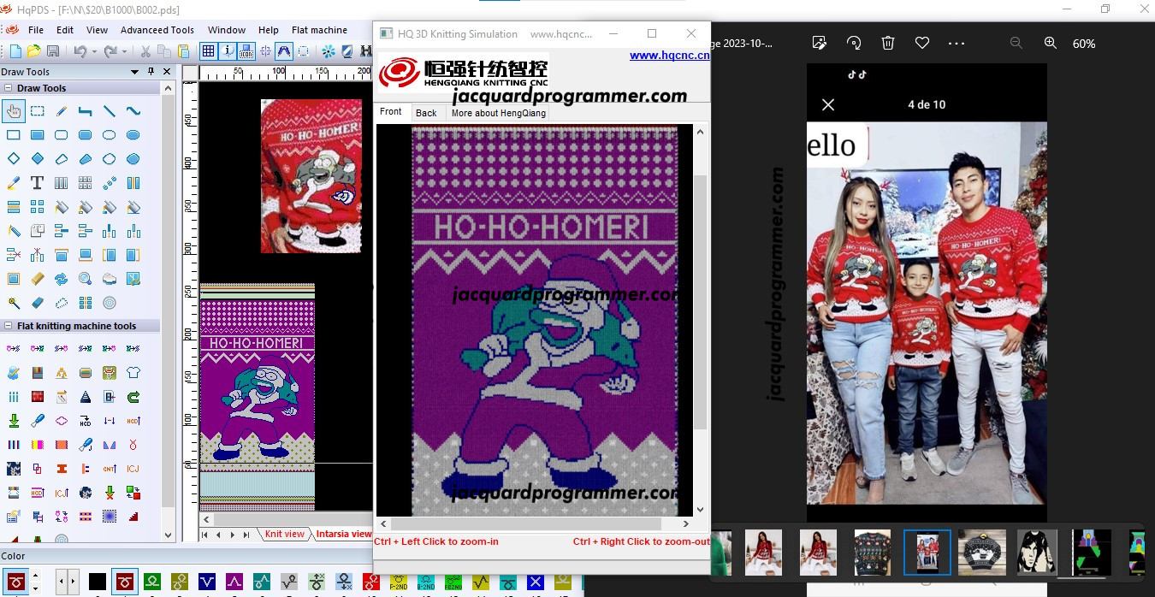Click the ICJ knitting tool icon
Viewport: 1155px width, 597px height.
point(133,469)
